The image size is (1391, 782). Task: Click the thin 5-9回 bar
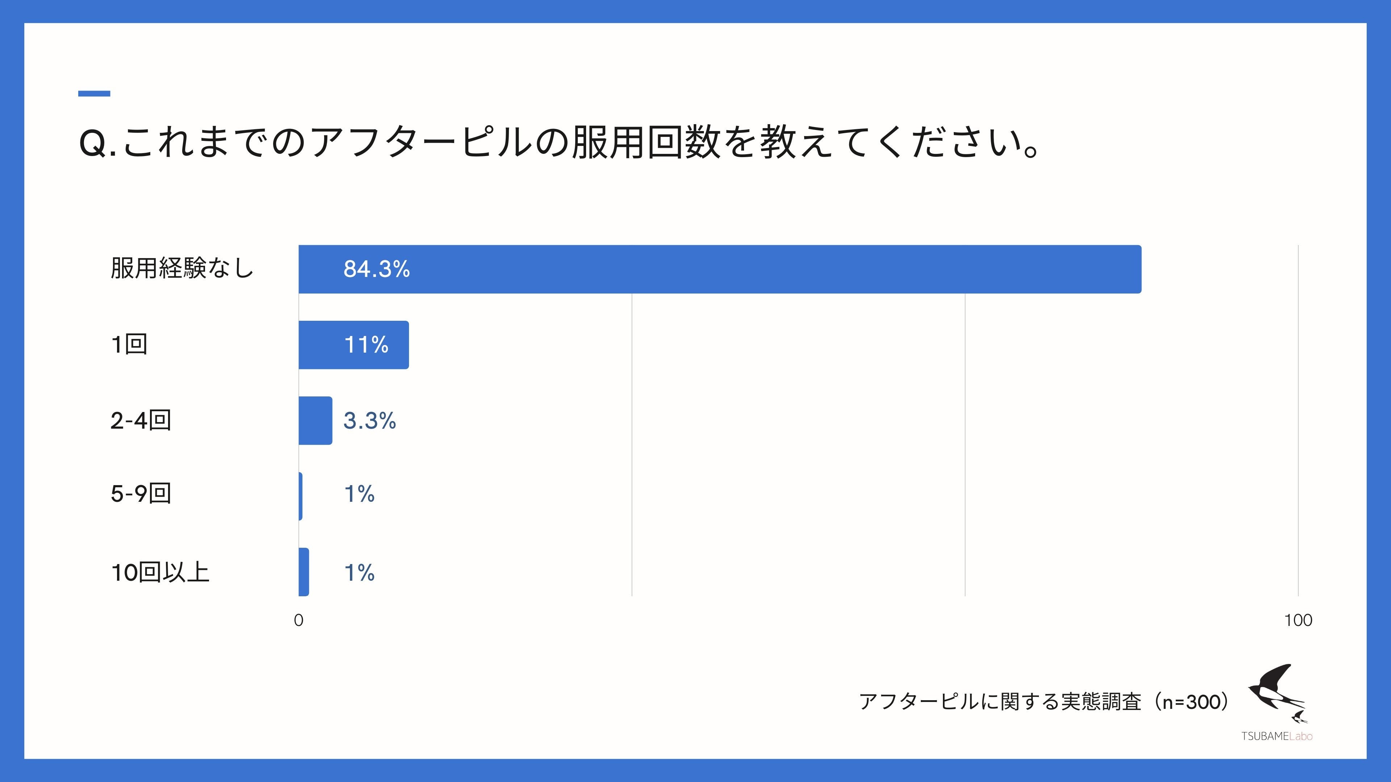coord(300,496)
